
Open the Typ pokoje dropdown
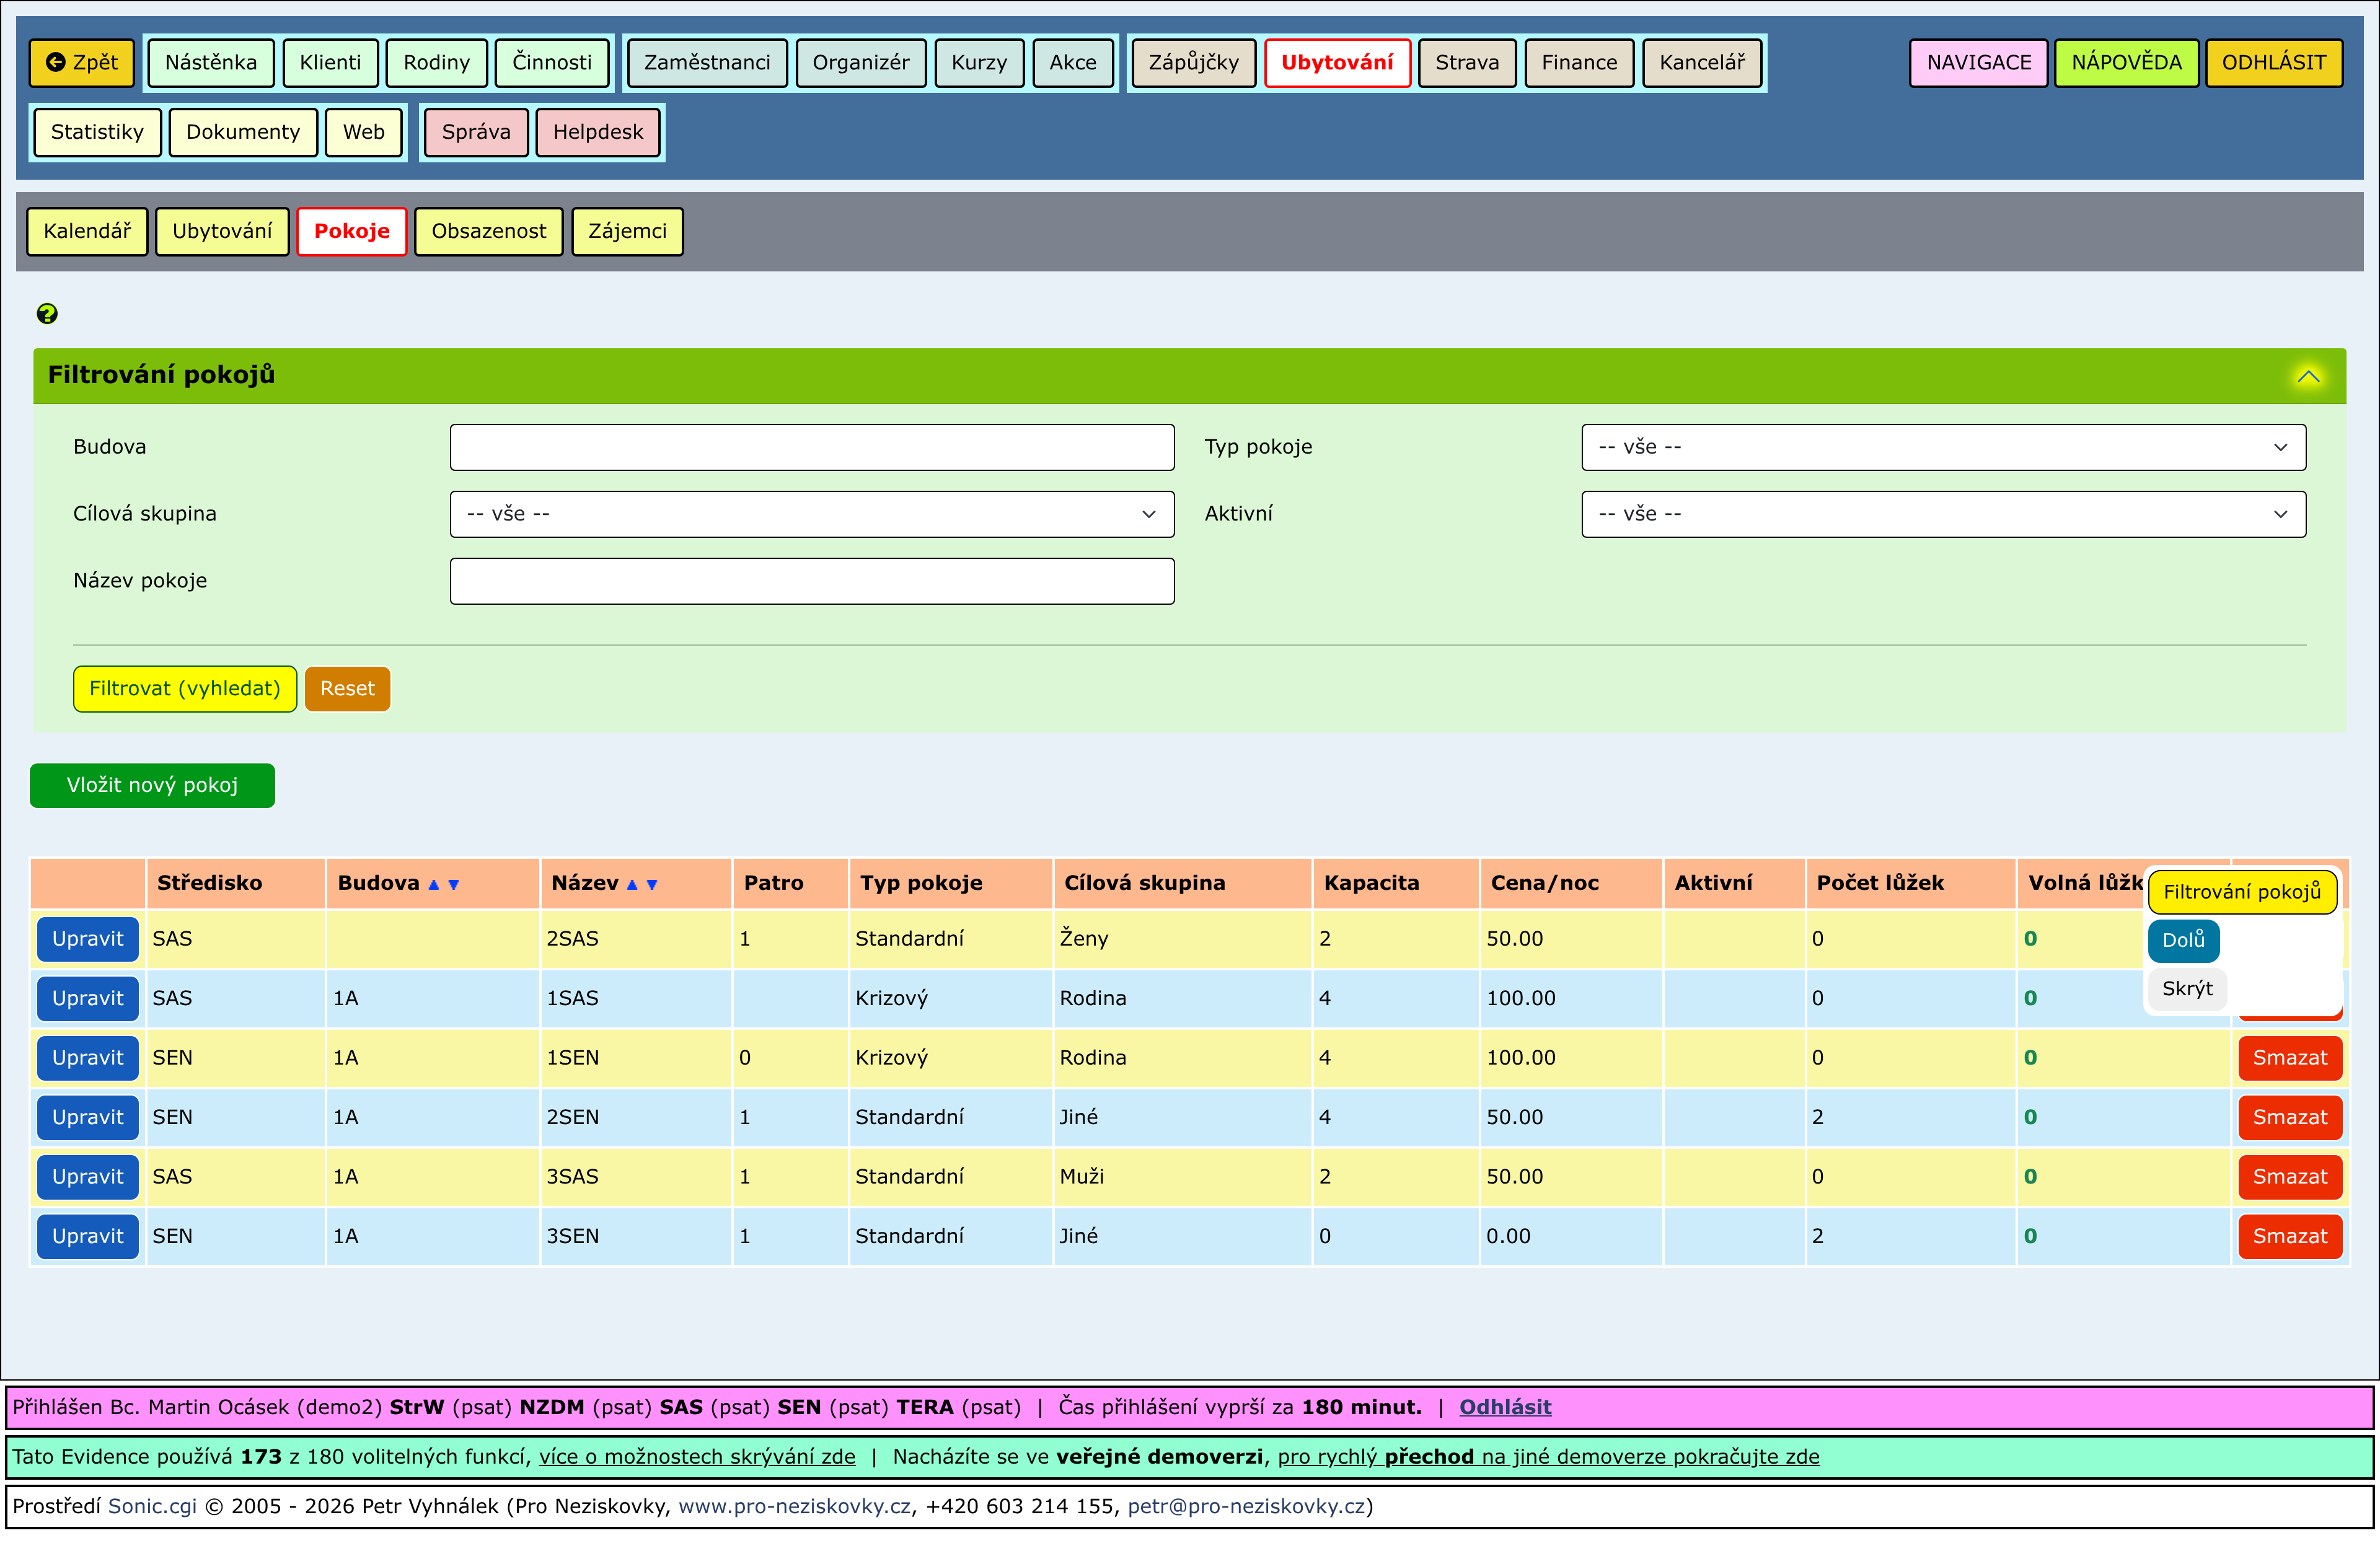click(1942, 447)
